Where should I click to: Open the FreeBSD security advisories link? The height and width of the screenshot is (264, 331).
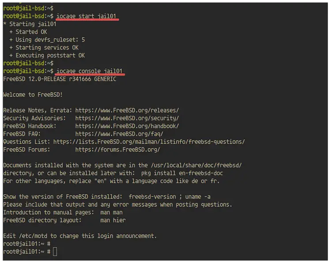click(127, 118)
